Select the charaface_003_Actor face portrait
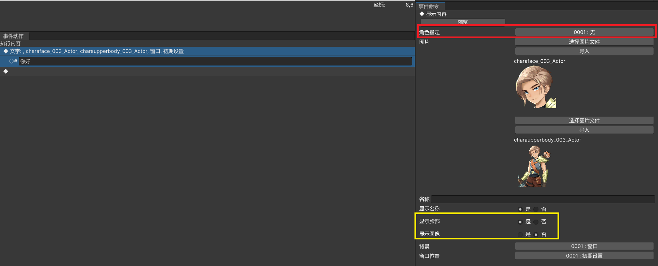The width and height of the screenshot is (658, 266). 536,87
